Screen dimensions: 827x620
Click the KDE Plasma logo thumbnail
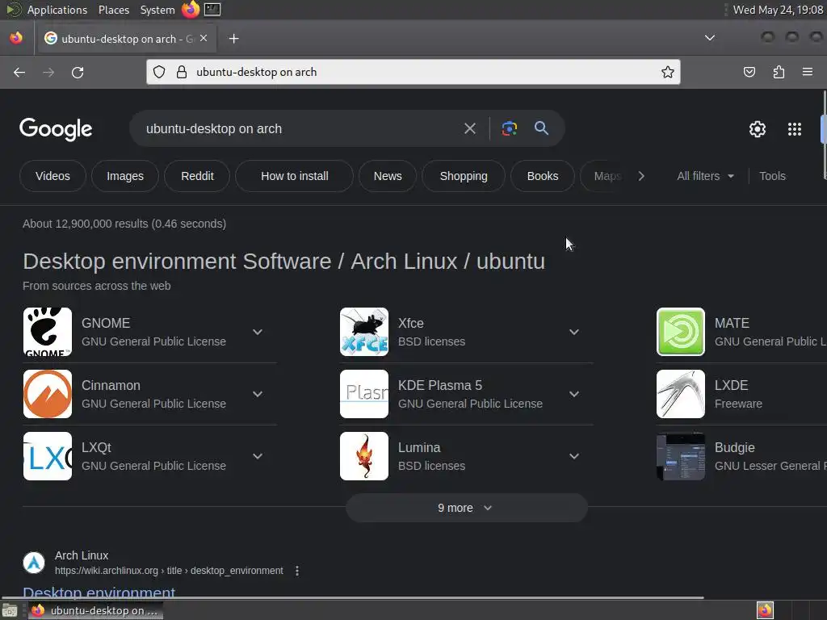click(x=364, y=394)
